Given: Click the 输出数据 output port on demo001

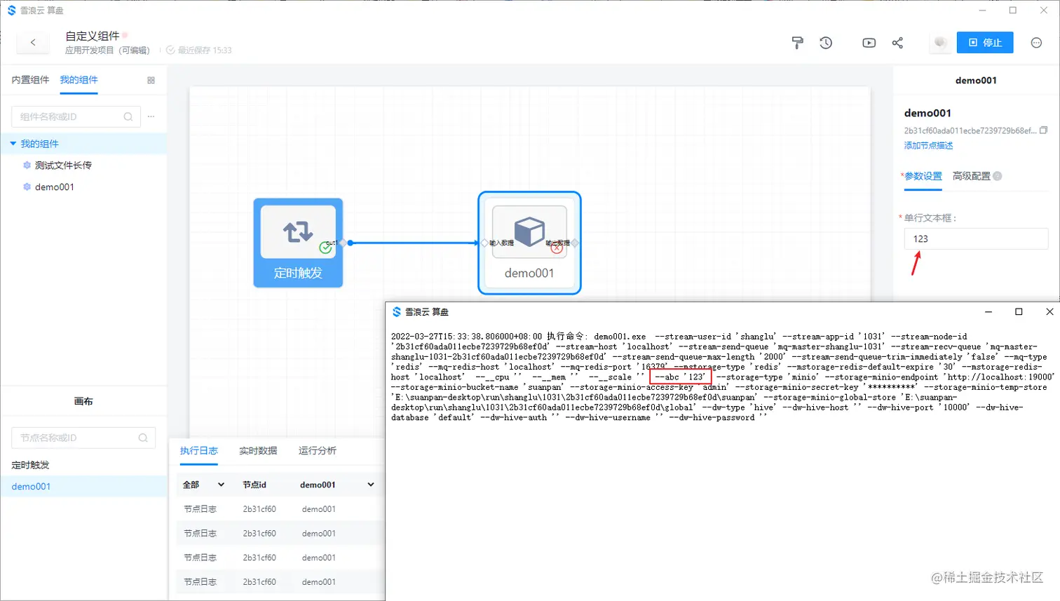Looking at the screenshot, I should coord(575,243).
